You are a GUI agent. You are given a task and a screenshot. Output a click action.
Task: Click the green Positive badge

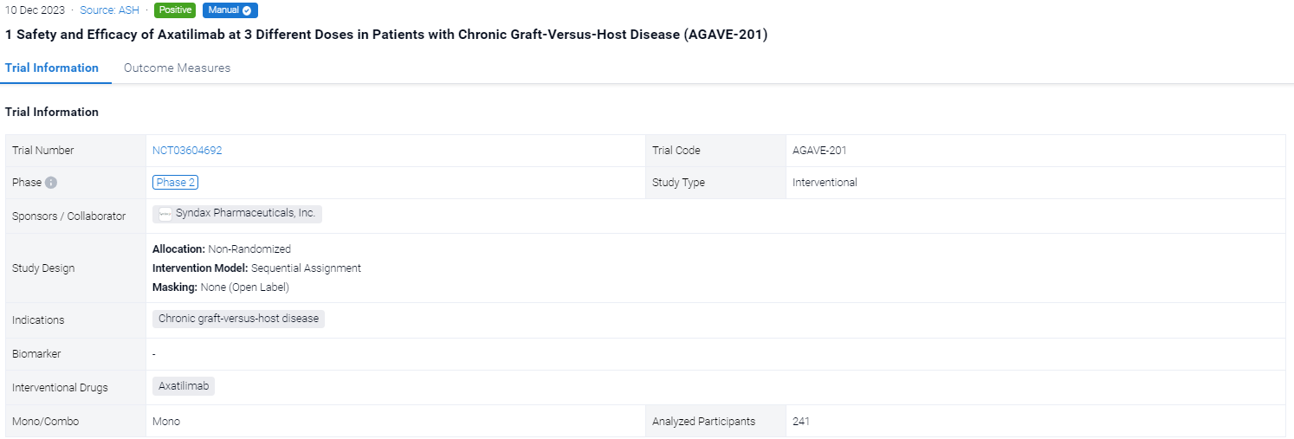click(x=175, y=10)
